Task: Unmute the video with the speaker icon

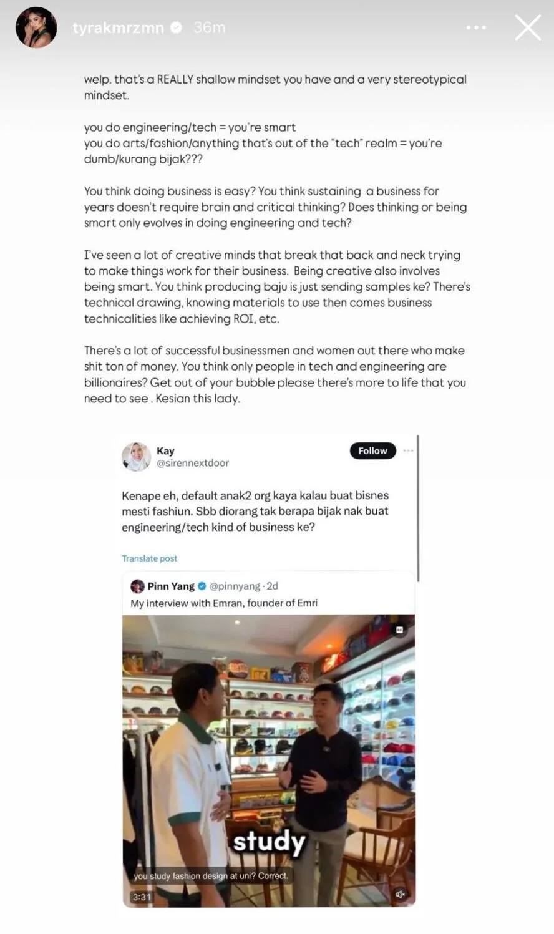Action: (401, 895)
